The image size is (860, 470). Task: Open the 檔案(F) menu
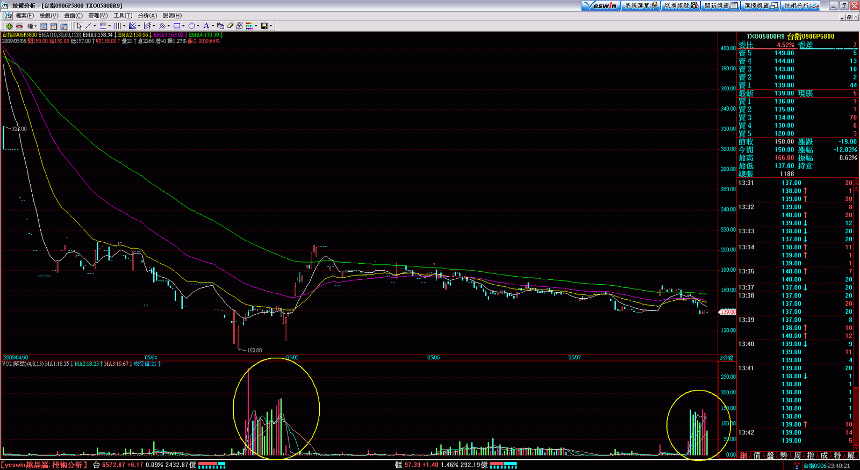click(x=25, y=16)
